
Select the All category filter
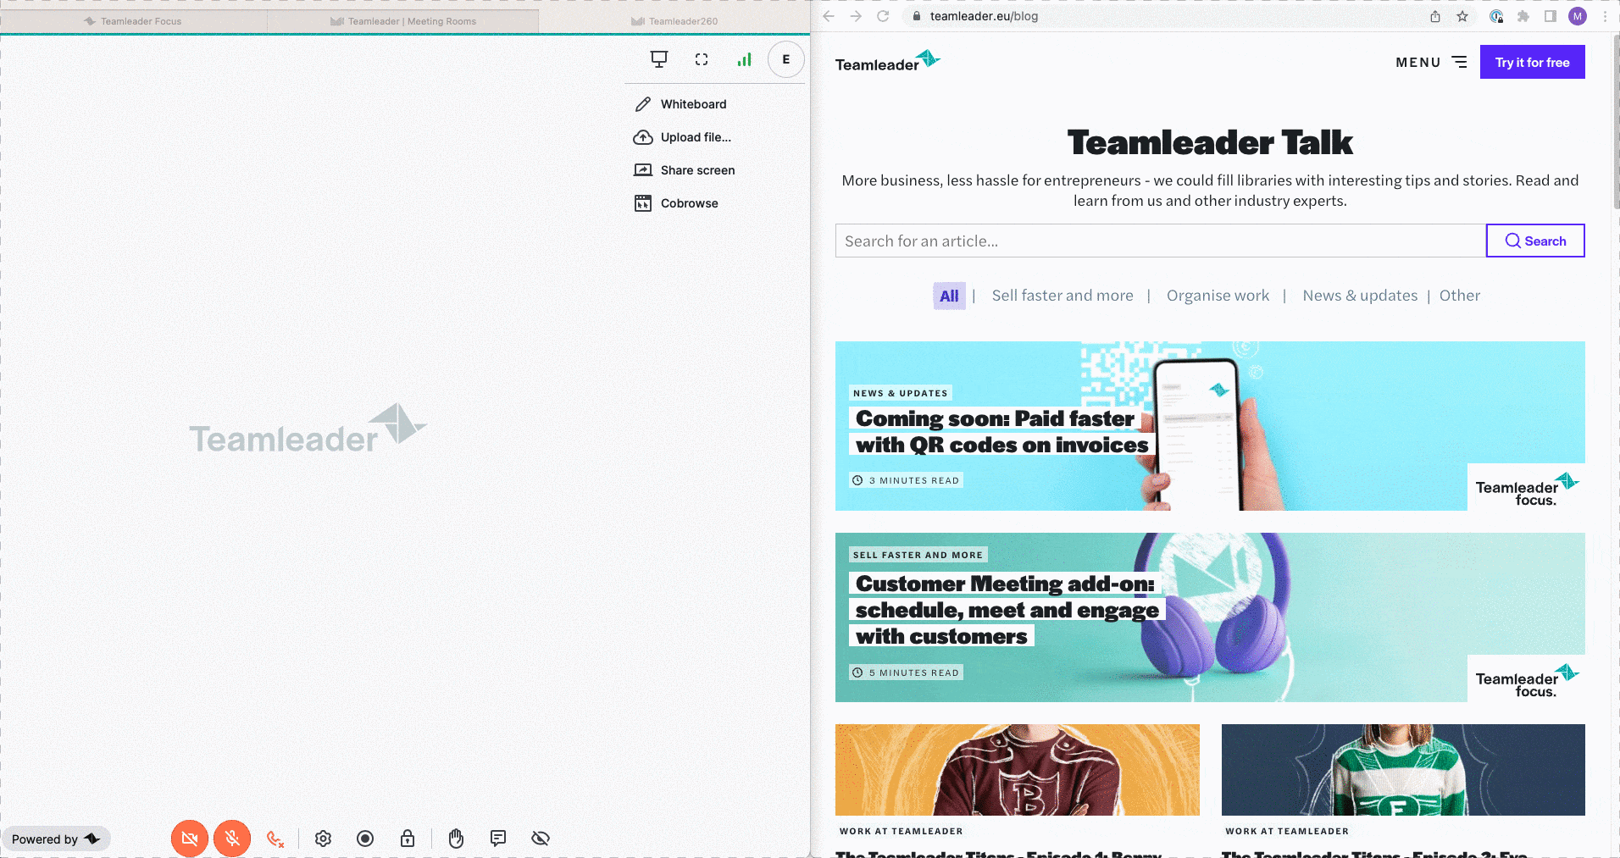tap(949, 296)
